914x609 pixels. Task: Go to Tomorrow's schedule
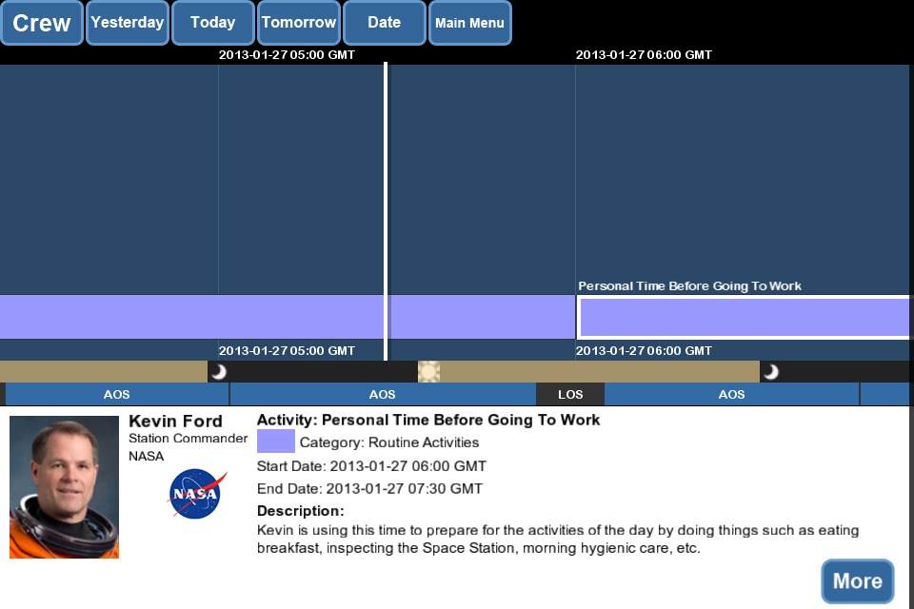(298, 23)
